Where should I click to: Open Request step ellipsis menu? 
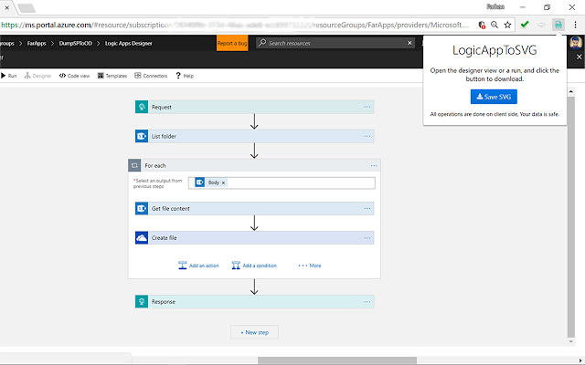(367, 108)
